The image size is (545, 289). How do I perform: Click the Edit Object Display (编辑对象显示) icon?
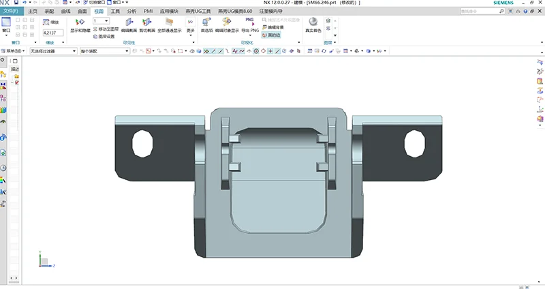[x=226, y=22]
